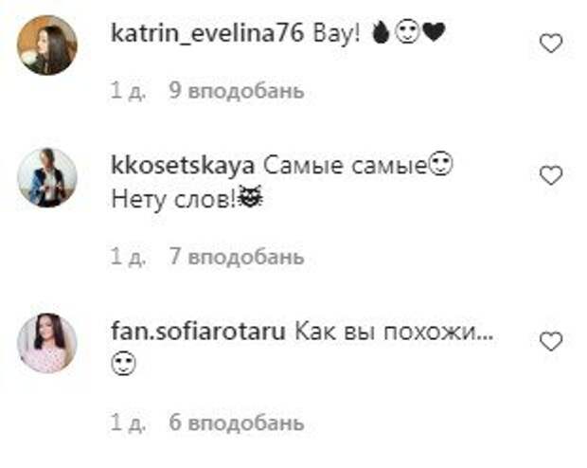Open fan.sofiarotaru's avatar photo
This screenshot has width=587, height=468.
(47, 343)
